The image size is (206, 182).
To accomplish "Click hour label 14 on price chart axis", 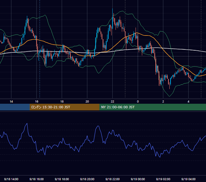I will 11,102.
